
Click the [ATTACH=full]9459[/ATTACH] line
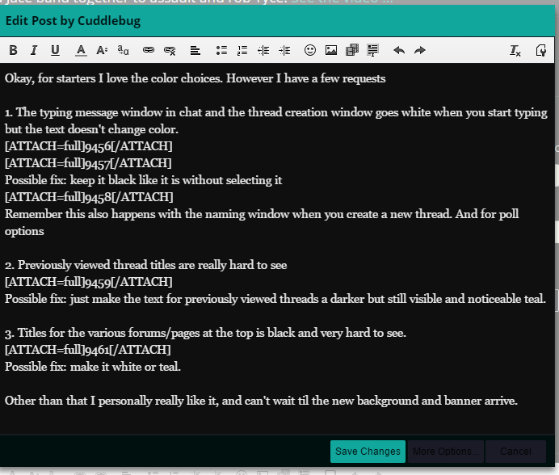click(88, 282)
